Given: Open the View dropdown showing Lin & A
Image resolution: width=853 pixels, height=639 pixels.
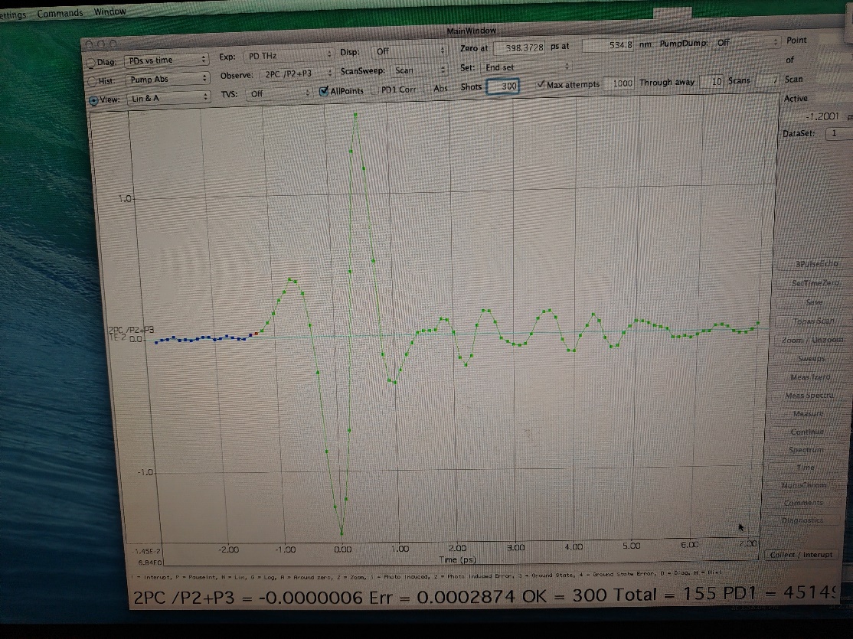Looking at the screenshot, I should tap(168, 98).
